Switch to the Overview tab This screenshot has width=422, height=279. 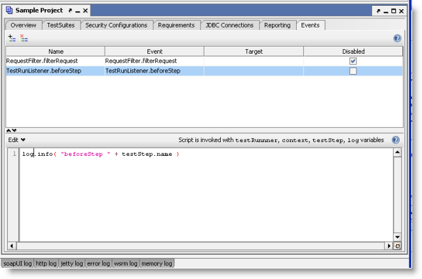coord(24,26)
